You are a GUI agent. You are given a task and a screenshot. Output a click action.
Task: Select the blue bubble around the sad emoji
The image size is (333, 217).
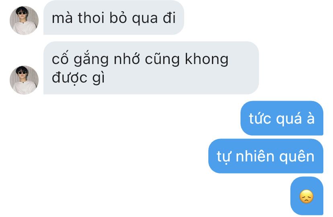click(307, 196)
